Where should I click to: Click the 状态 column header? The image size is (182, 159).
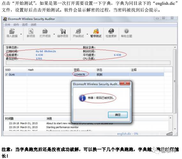click(x=99, y=70)
